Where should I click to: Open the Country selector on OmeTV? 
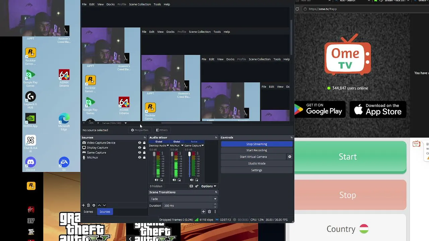point(348,229)
